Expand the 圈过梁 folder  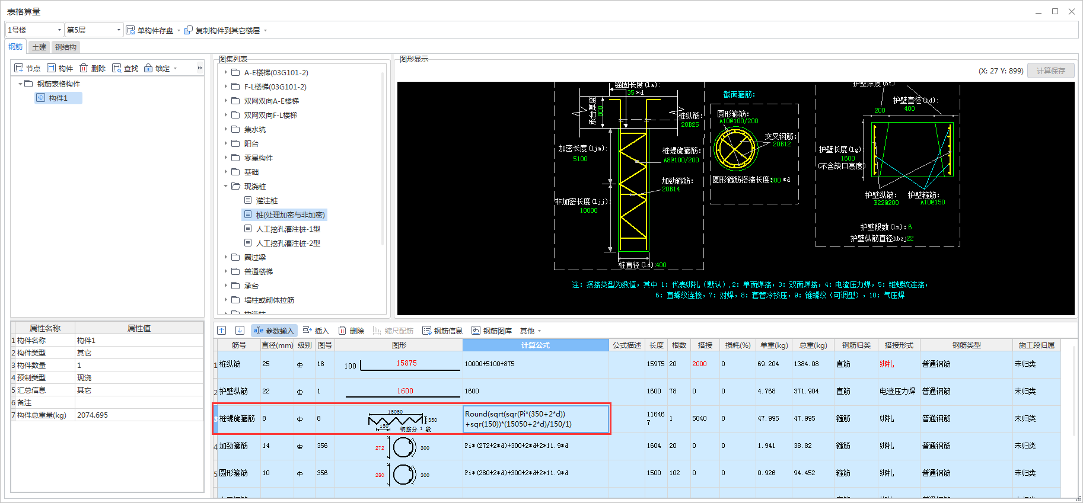[226, 257]
